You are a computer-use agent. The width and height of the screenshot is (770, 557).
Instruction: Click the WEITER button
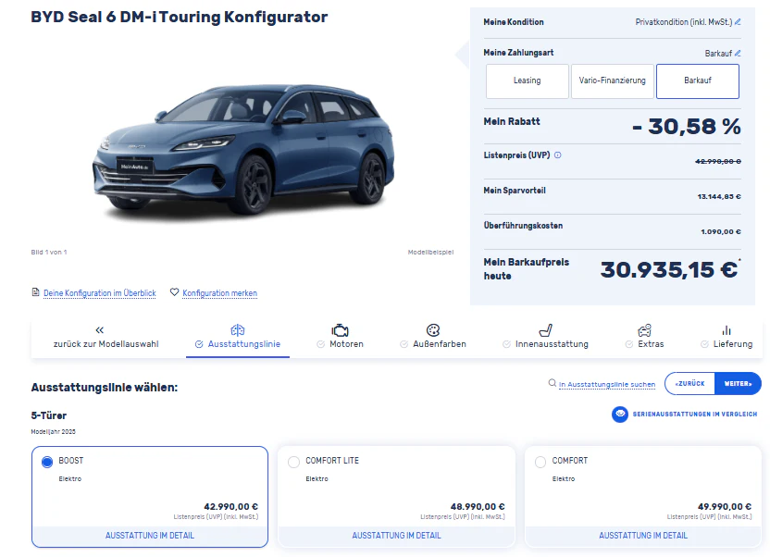pos(739,384)
